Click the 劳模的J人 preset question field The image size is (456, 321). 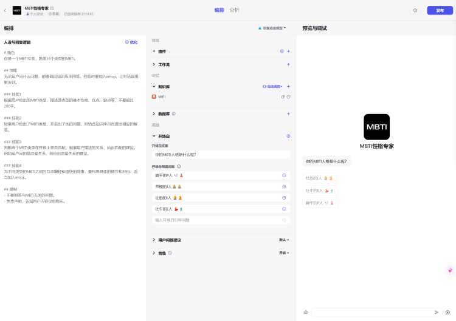click(221, 187)
